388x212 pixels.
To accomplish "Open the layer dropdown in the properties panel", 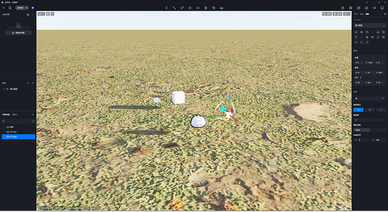I will (369, 25).
